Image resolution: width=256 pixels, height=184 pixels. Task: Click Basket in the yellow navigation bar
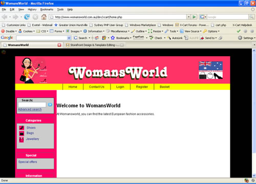point(165,87)
